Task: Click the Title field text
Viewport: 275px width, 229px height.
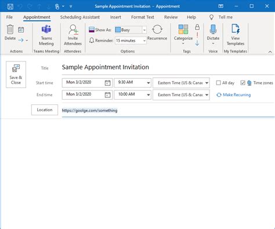Action: (x=106, y=67)
